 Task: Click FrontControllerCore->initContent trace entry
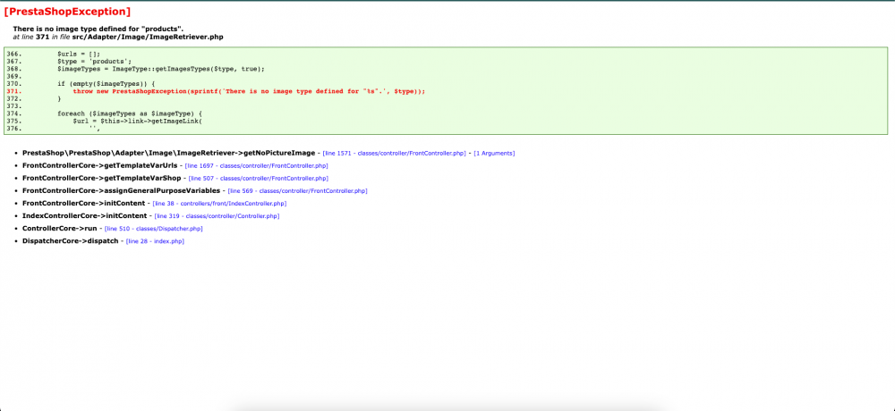click(x=83, y=203)
